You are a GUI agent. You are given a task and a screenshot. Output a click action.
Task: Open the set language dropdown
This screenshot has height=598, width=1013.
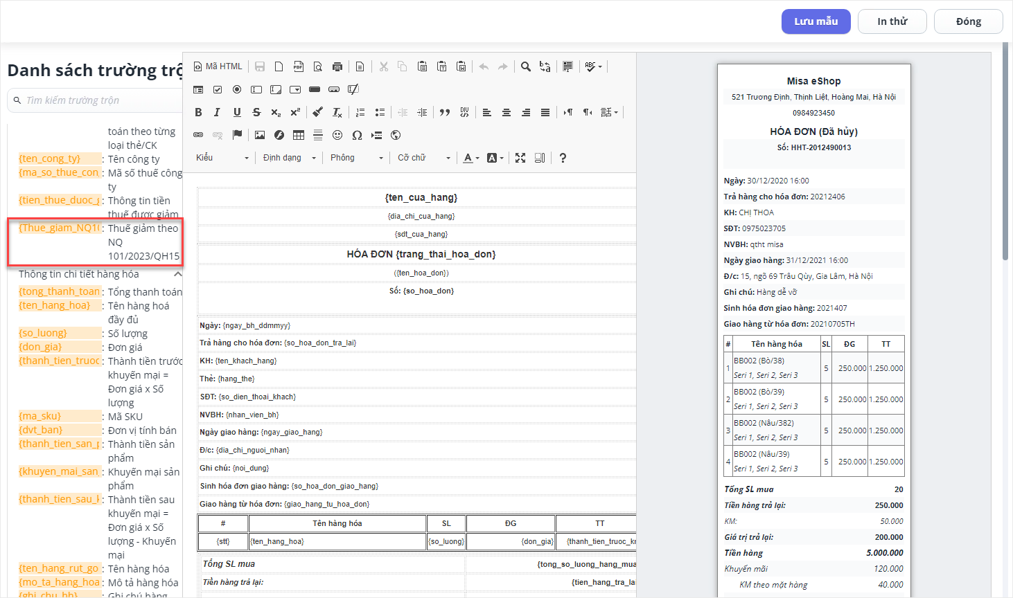(610, 112)
